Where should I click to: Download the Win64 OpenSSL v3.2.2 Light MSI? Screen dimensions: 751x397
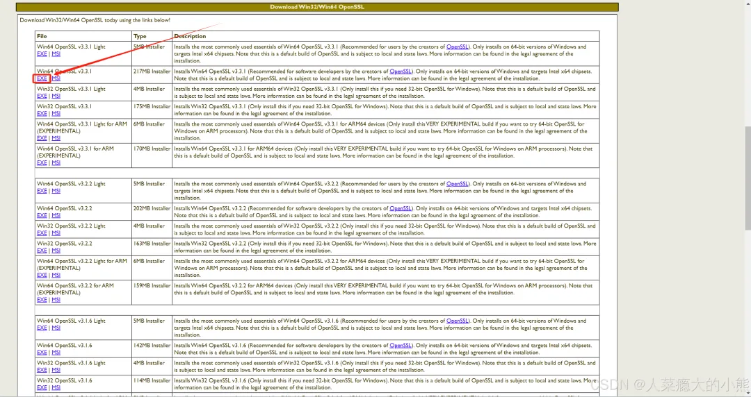(x=56, y=191)
